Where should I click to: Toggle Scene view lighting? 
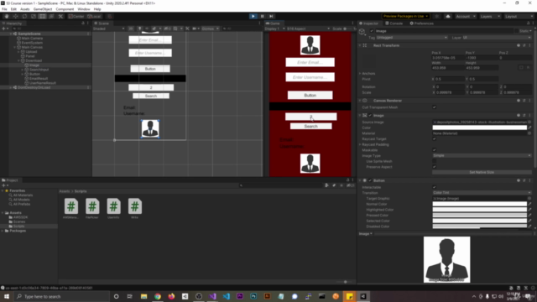pos(140,29)
